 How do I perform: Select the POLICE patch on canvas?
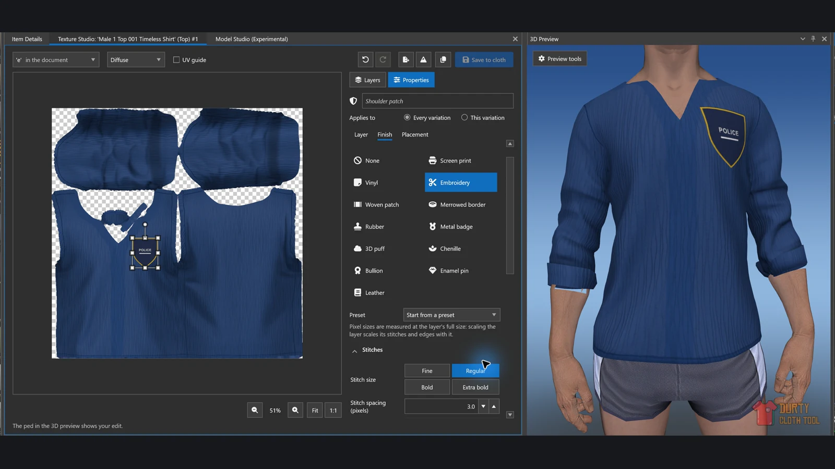[145, 253]
